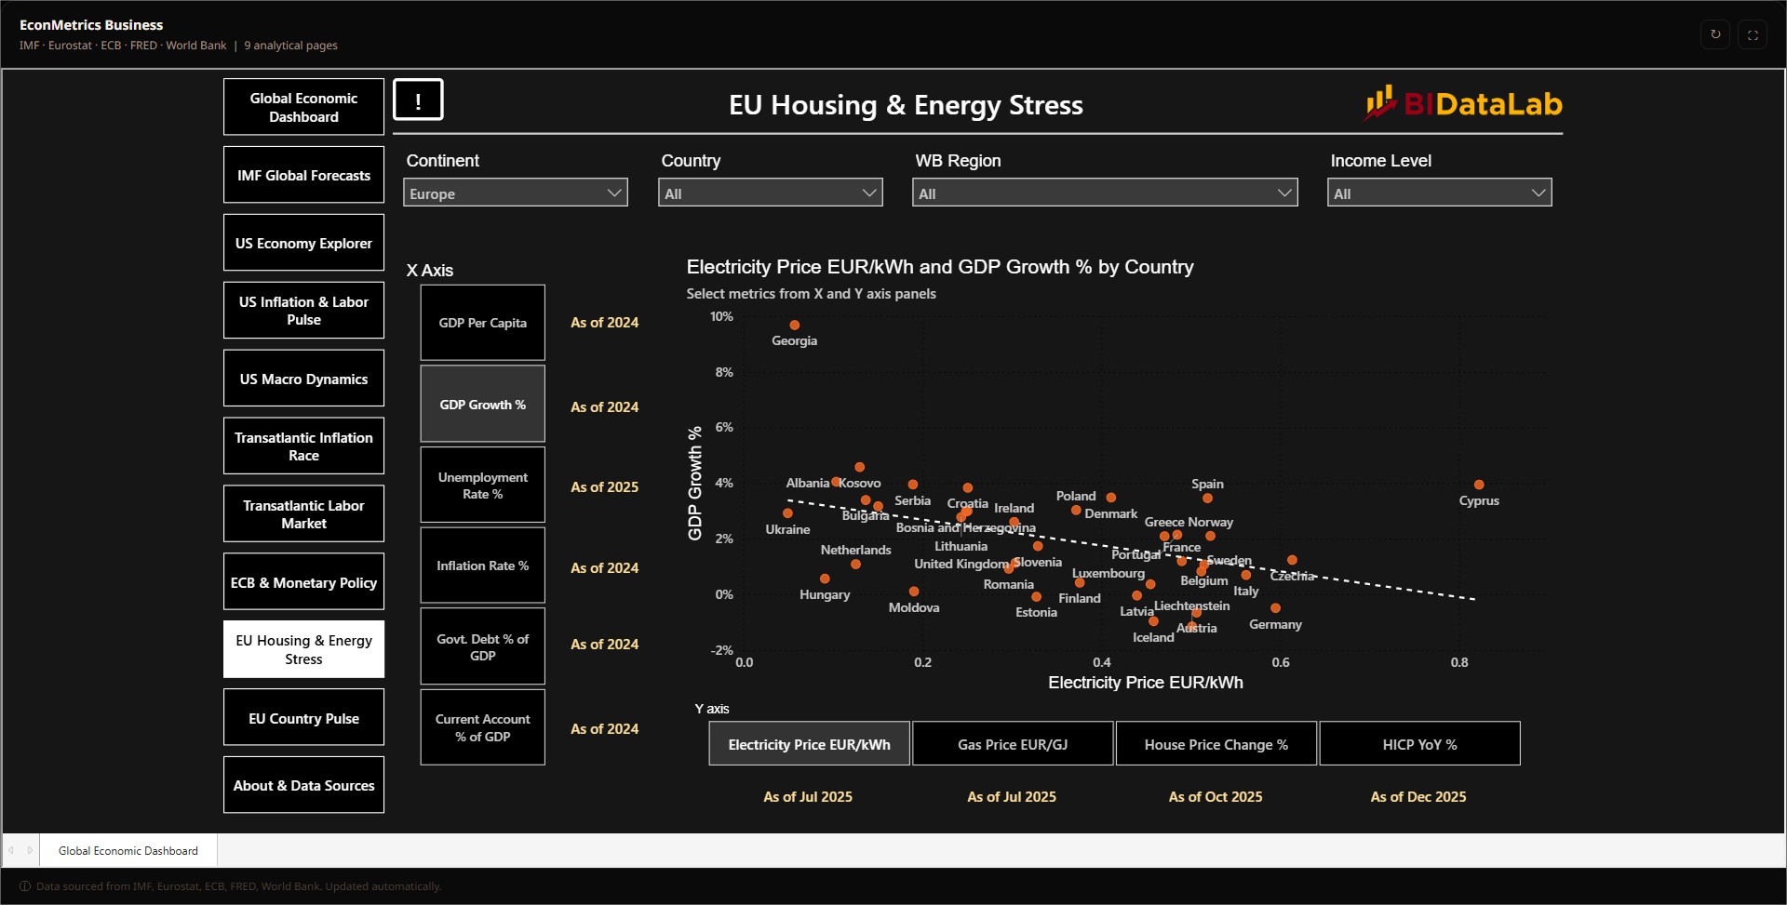Viewport: 1787px width, 905px height.
Task: Open EU Country Pulse page
Action: pyautogui.click(x=303, y=718)
